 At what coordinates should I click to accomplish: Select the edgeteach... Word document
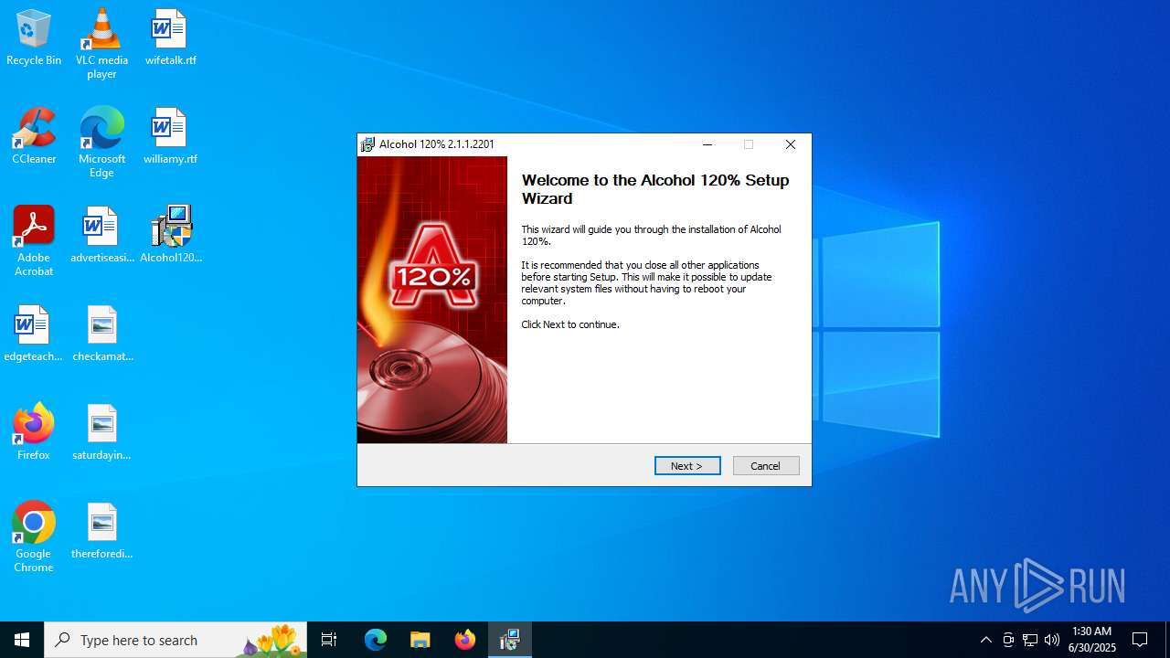[34, 334]
